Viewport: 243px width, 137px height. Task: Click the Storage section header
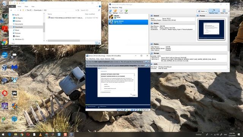pyautogui.click(x=188, y=53)
